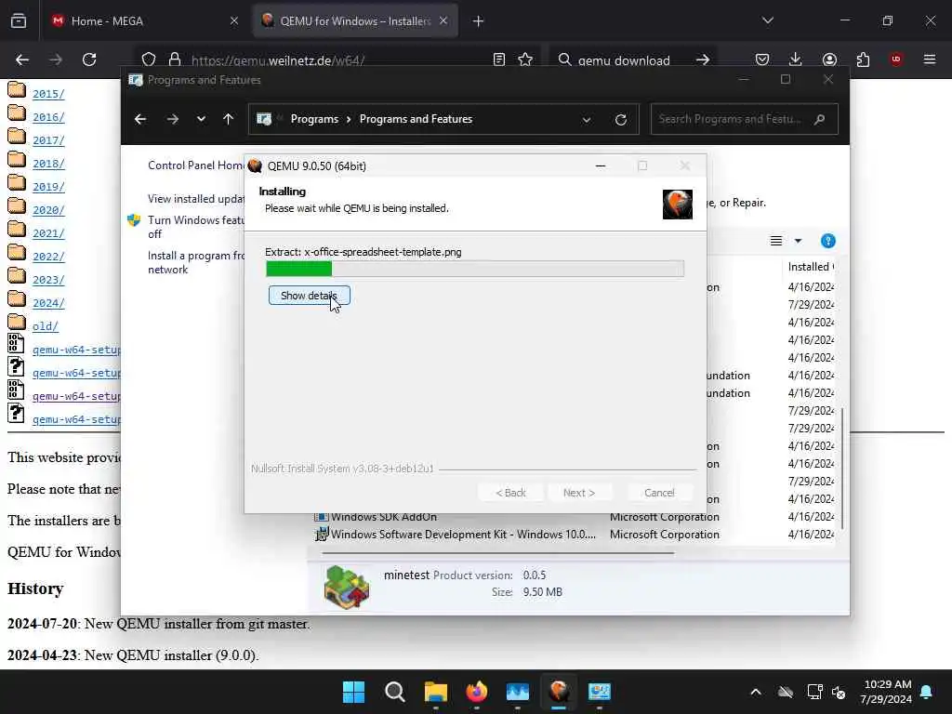This screenshot has height=714, width=952.
Task: Open the 2024/ folder link
Action: click(48, 303)
